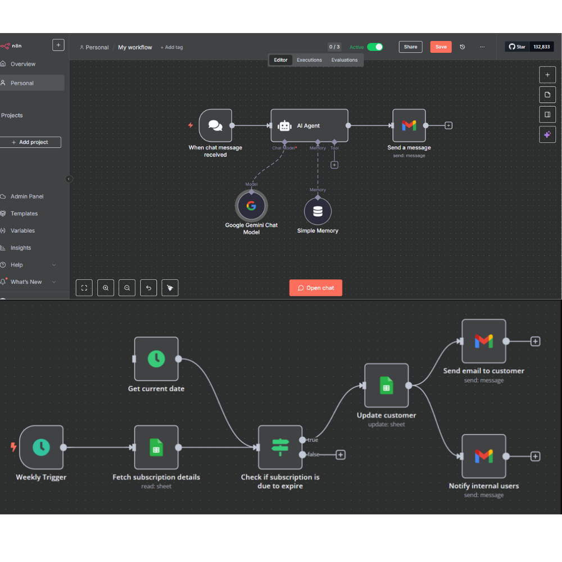Open the workflow history clock icon
562x562 pixels.
click(x=463, y=47)
